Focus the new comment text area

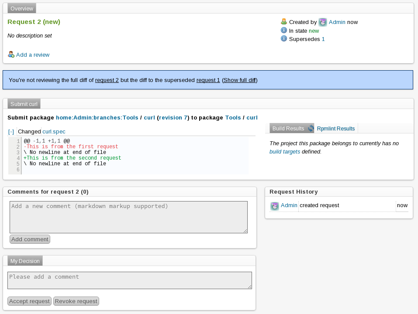(x=128, y=217)
